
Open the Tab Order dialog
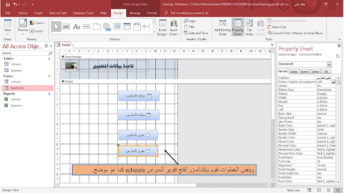(x=249, y=27)
